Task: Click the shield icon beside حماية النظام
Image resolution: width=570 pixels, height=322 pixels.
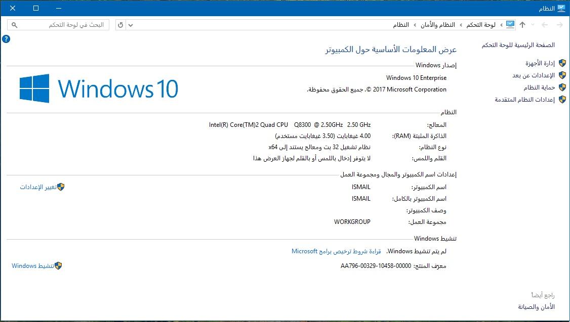Action: coord(562,87)
